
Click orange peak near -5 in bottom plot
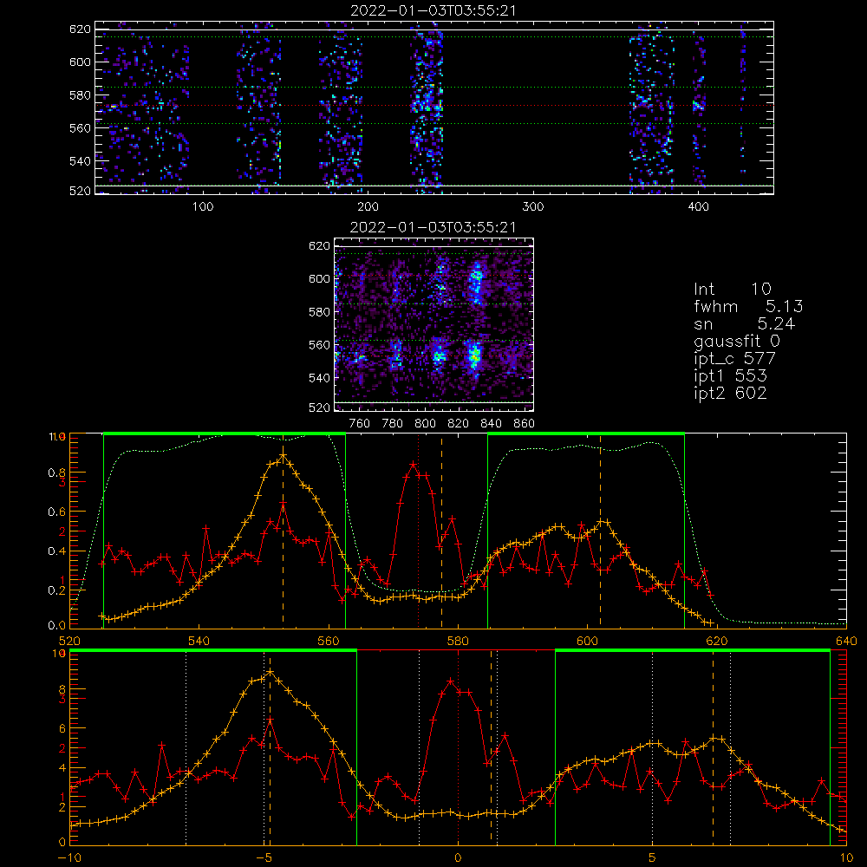tap(270, 672)
